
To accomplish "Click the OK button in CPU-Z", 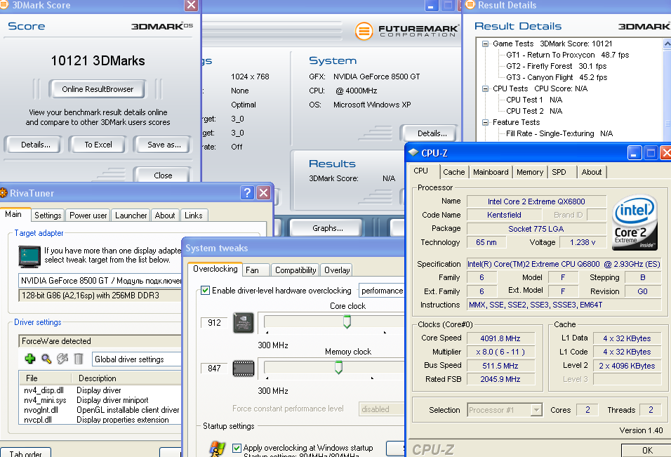I will [647, 450].
